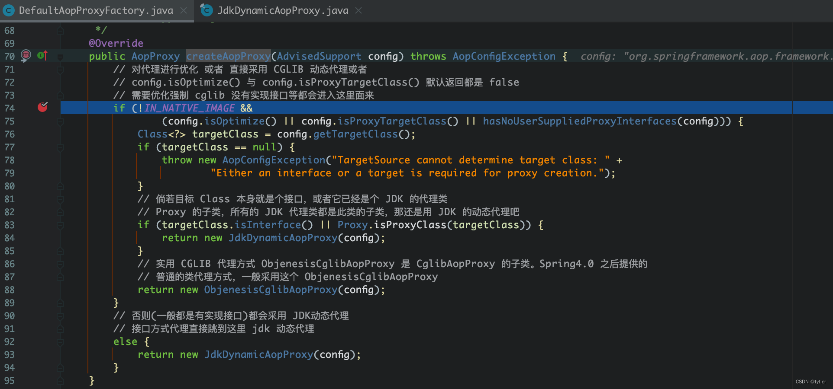Click the IN_NATIVE_IMAGE constant on line 74

tap(190, 108)
